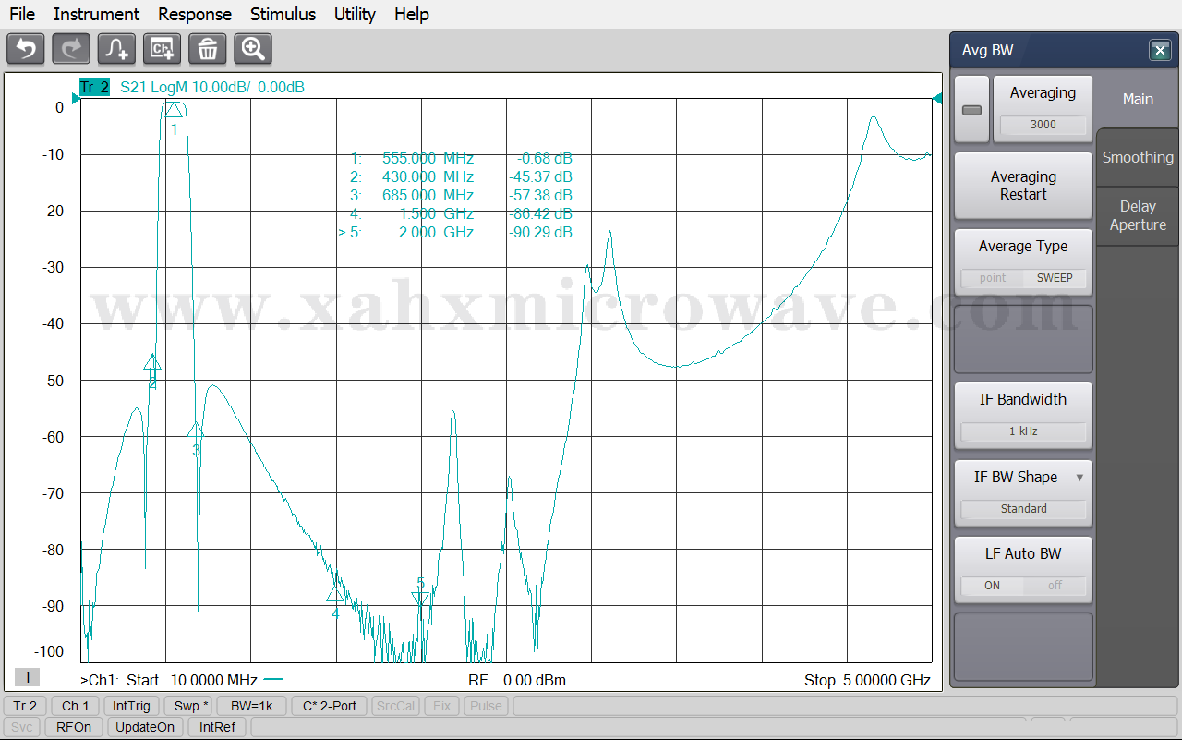Toggle LF Auto BW ON/off
1182x740 pixels.
[1023, 586]
